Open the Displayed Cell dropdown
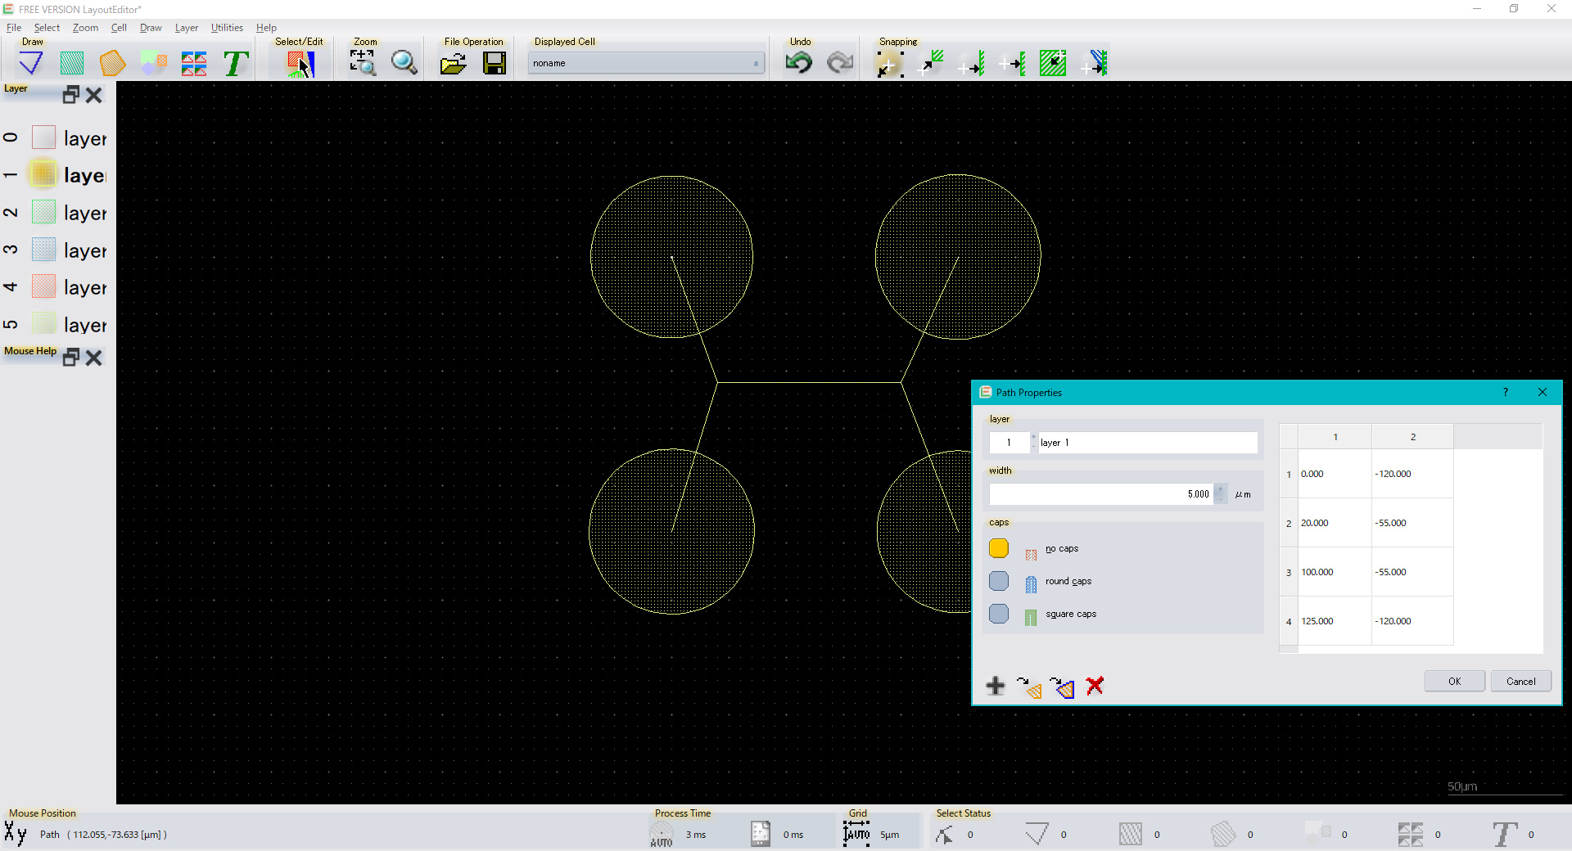This screenshot has height=851, width=1572. 646,63
